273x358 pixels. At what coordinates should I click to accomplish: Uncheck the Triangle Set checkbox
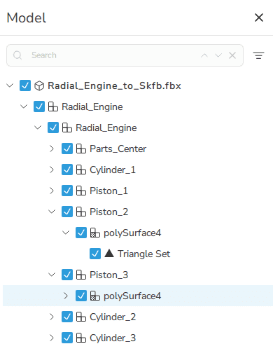pos(95,254)
